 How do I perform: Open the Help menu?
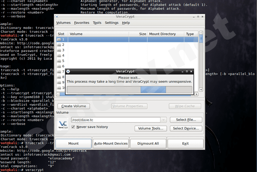click(126, 23)
